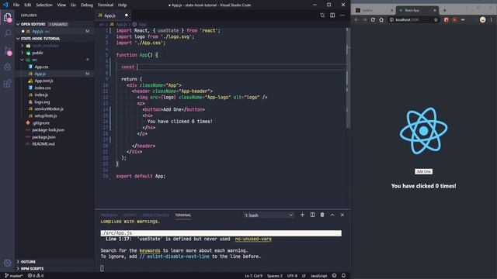Click the no-unused-vars link in terminal
497x279 pixels.
tap(253, 239)
